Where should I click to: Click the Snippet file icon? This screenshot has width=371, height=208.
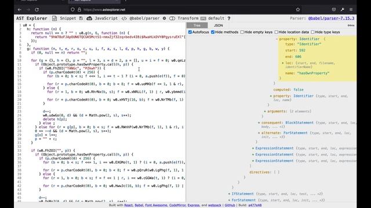(x=54, y=18)
